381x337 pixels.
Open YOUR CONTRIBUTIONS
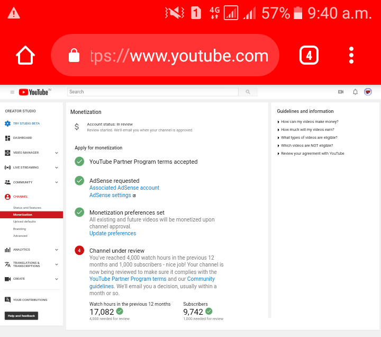click(x=30, y=300)
